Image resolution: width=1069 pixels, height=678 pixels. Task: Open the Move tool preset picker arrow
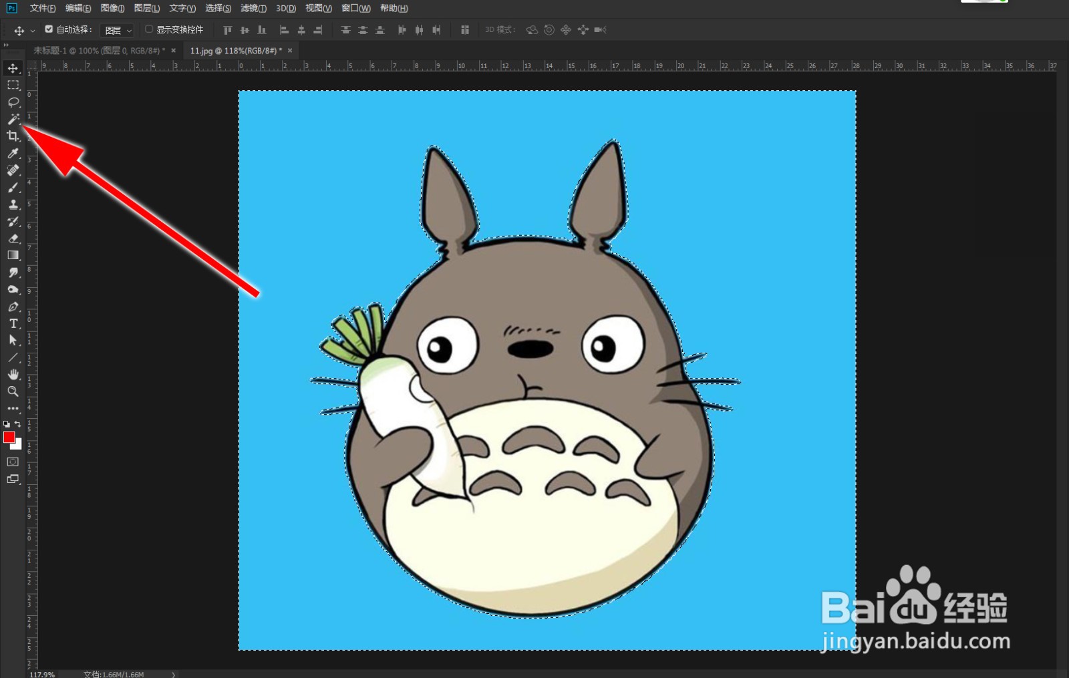pyautogui.click(x=32, y=31)
